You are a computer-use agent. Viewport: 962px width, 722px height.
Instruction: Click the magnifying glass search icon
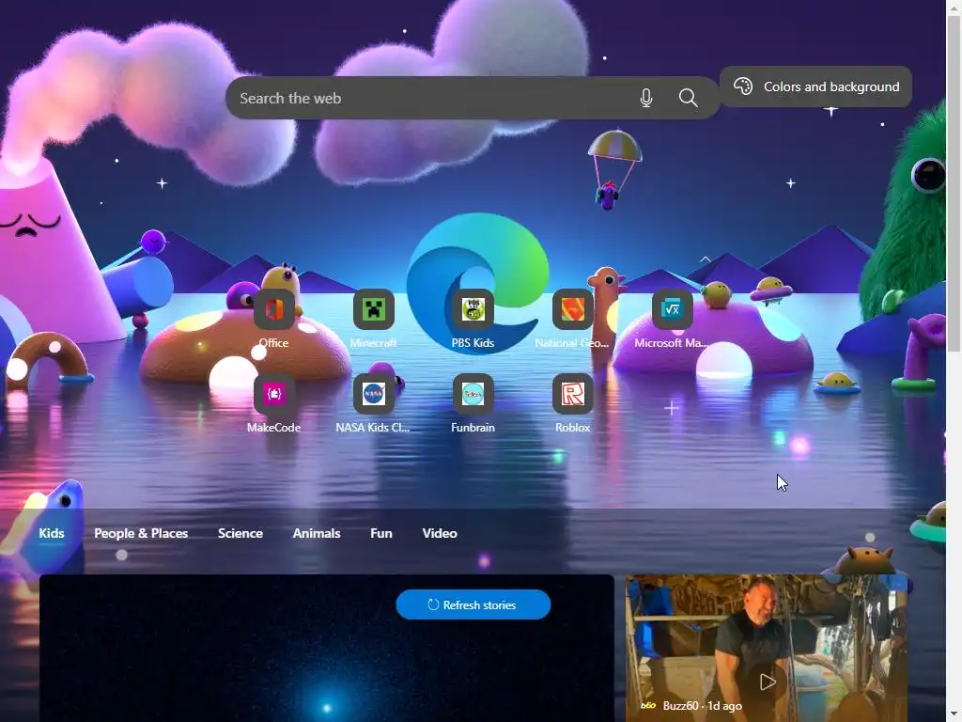tap(689, 98)
